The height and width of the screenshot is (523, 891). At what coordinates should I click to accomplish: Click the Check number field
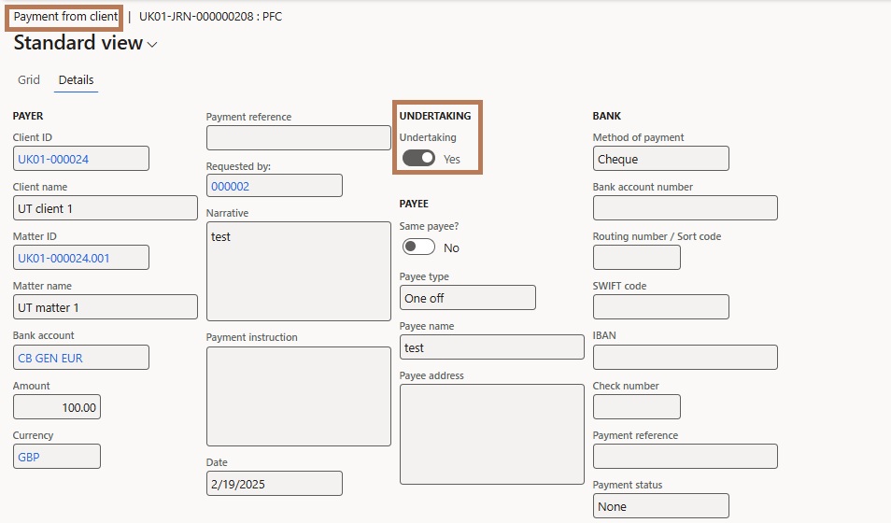pyautogui.click(x=636, y=407)
